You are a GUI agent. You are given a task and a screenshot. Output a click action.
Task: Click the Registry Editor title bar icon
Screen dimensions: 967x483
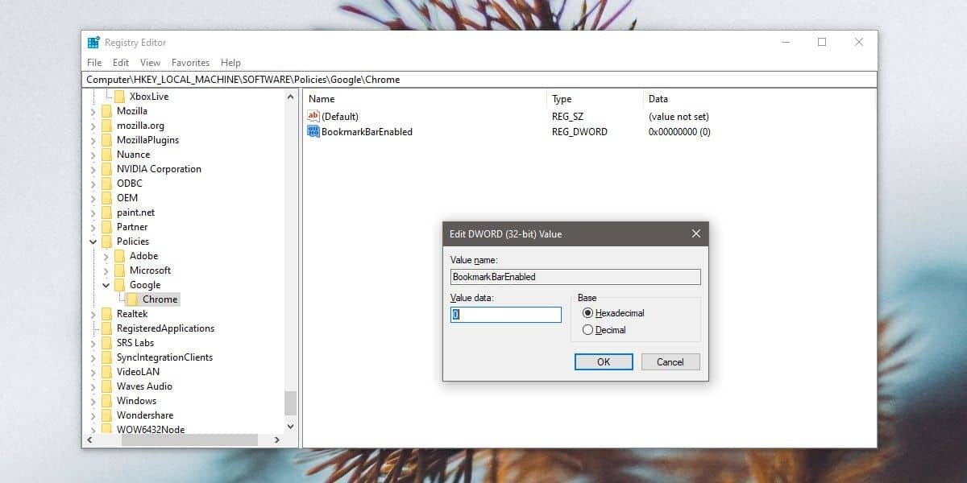pyautogui.click(x=94, y=42)
